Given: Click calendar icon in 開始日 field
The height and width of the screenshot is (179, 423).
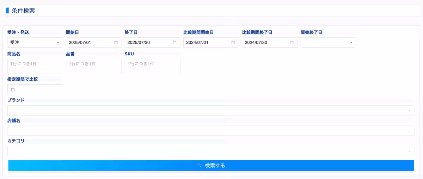Looking at the screenshot, I should 116,43.
